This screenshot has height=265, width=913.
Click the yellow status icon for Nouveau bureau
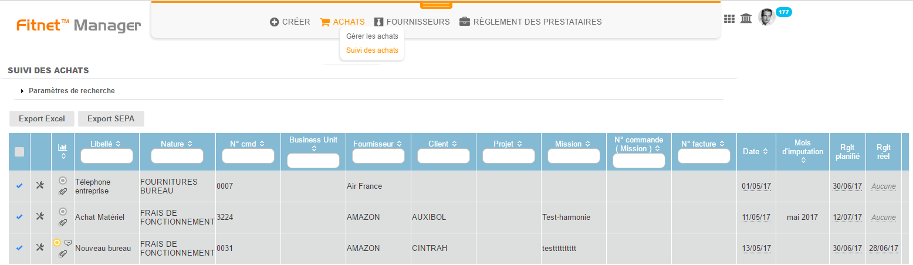click(57, 243)
